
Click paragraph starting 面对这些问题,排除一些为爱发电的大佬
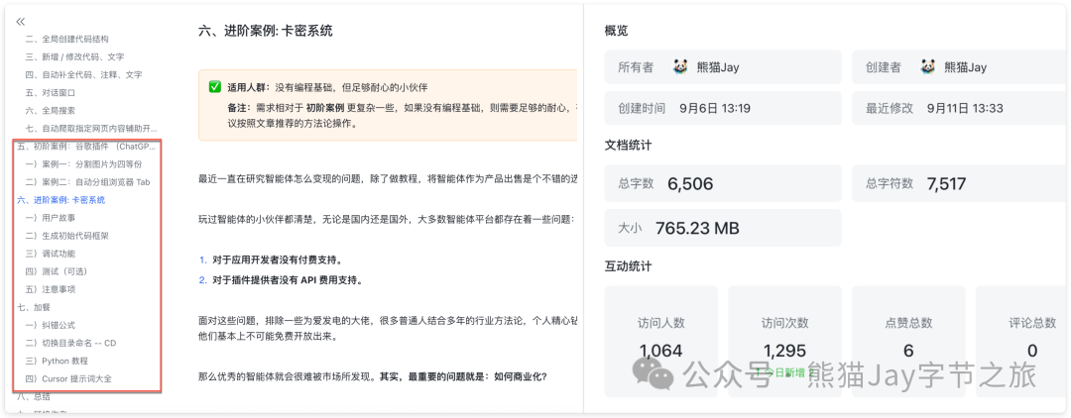[x=388, y=328]
